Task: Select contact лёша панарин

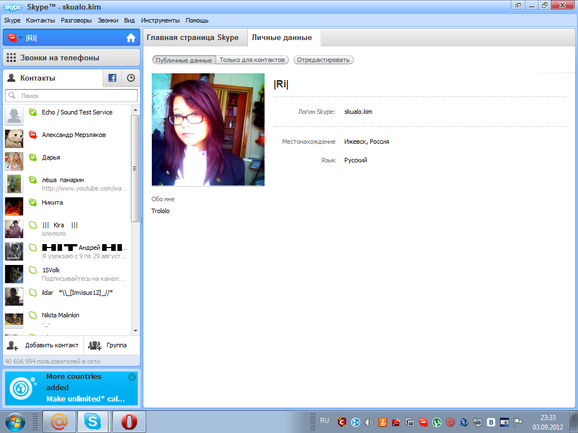Action: pyautogui.click(x=67, y=184)
